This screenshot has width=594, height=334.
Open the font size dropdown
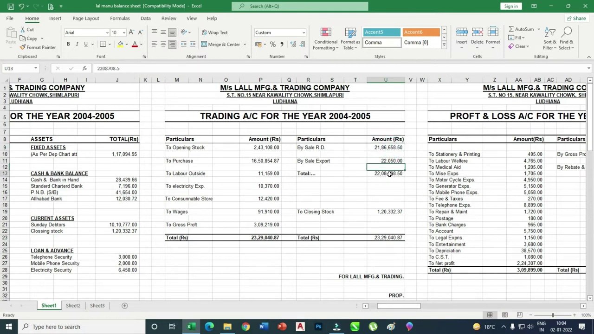click(x=124, y=32)
